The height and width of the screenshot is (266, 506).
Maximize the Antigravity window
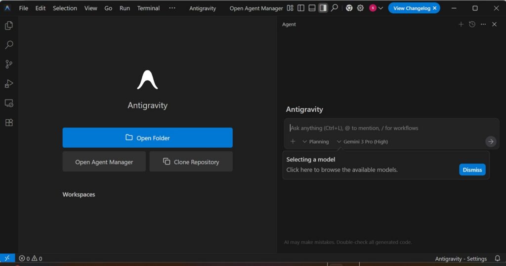(475, 8)
